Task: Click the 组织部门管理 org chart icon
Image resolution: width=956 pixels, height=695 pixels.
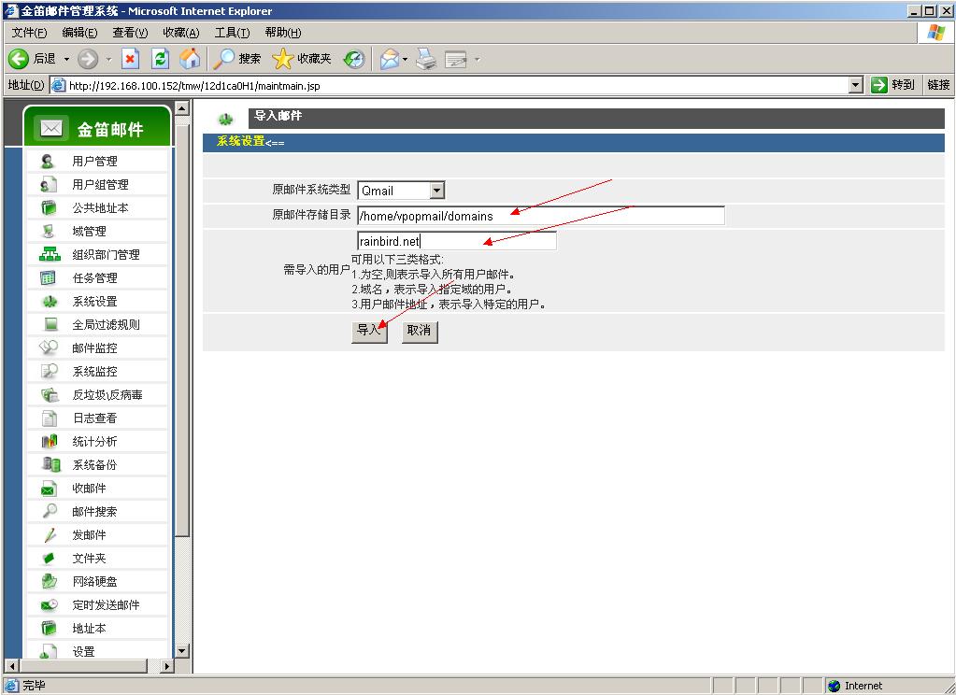Action: 50,254
